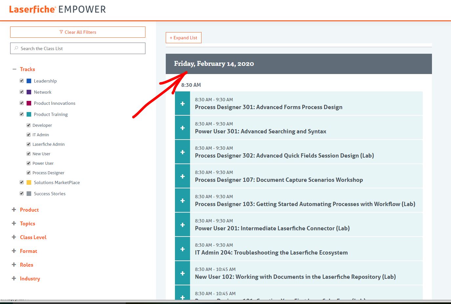The height and width of the screenshot is (304, 451).
Task: Expand the Process Designer 302 plus icon
Action: pyautogui.click(x=183, y=152)
